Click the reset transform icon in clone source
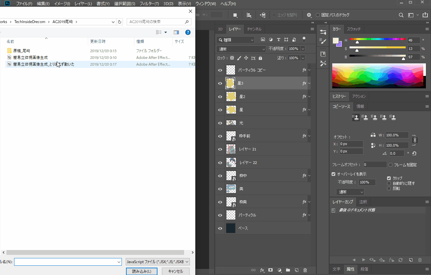The image size is (431, 275). pyautogui.click(x=414, y=153)
